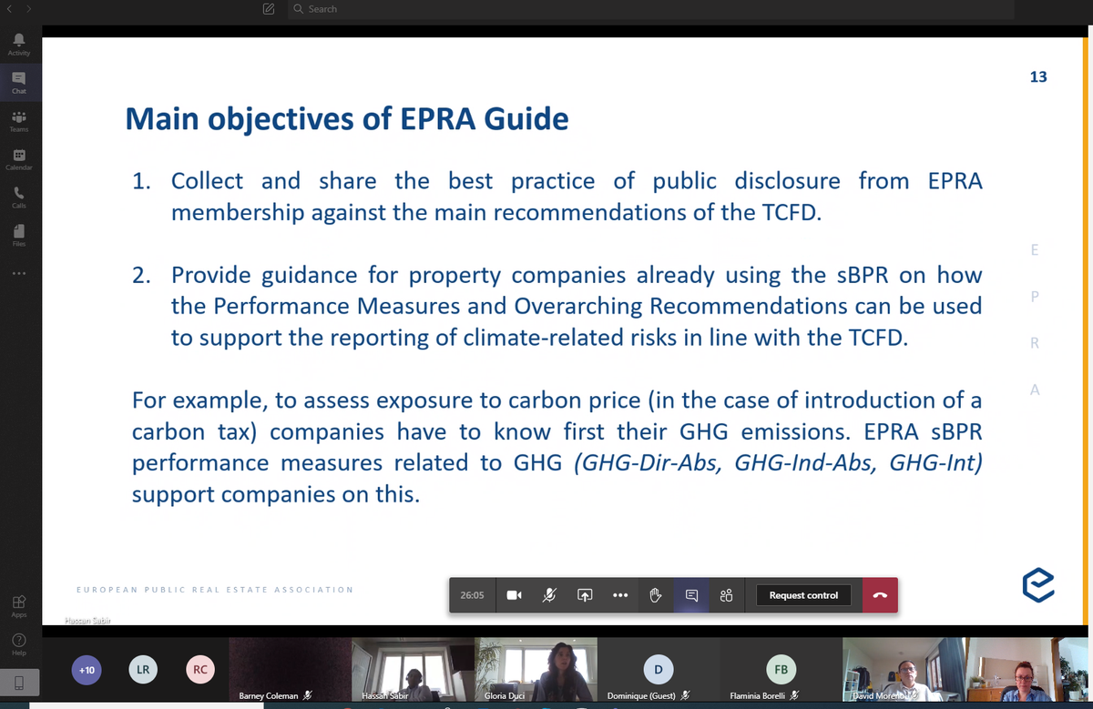The image size is (1093, 709).
Task: Open Help in the sidebar
Action: (18, 643)
